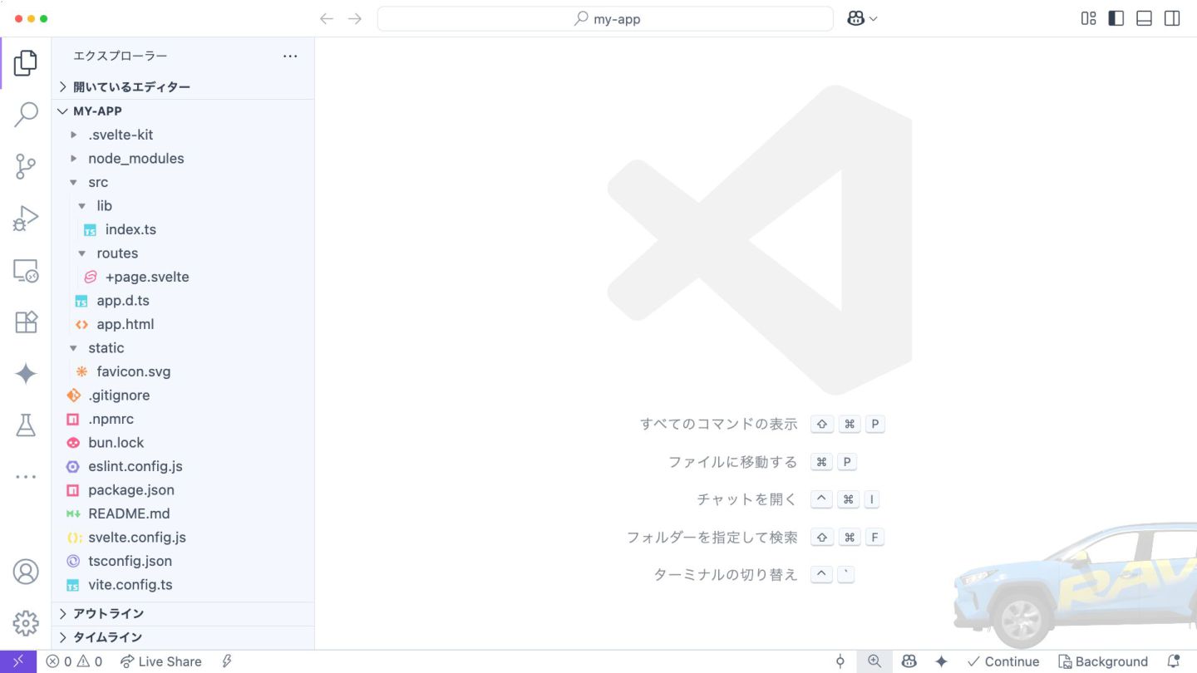Click the remote window indicator in status bar

pyautogui.click(x=18, y=661)
